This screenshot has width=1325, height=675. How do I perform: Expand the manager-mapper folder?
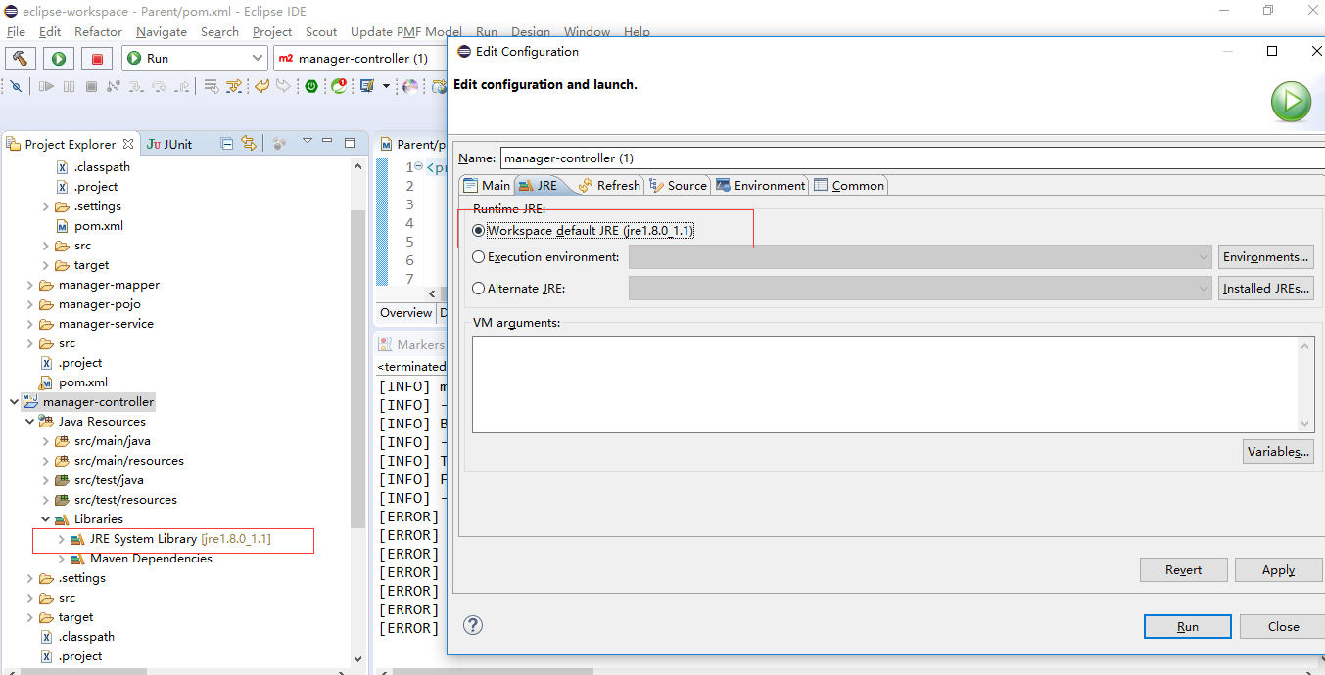(x=29, y=285)
